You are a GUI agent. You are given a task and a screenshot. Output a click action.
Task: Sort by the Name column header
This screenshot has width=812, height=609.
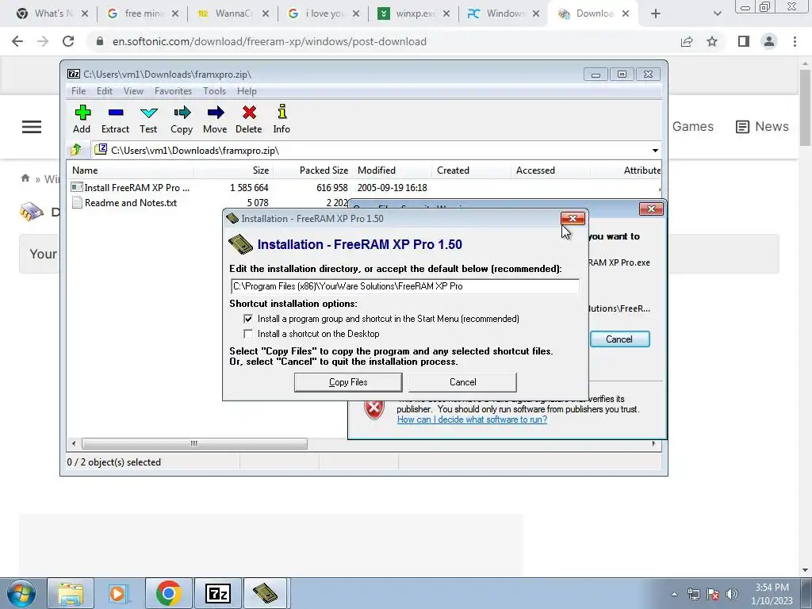131,170
